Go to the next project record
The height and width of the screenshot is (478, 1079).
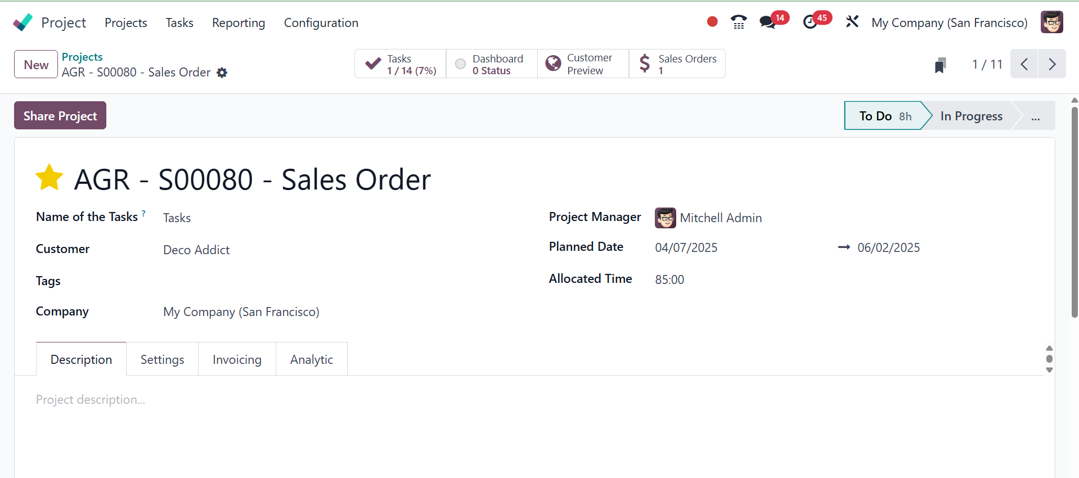point(1051,64)
